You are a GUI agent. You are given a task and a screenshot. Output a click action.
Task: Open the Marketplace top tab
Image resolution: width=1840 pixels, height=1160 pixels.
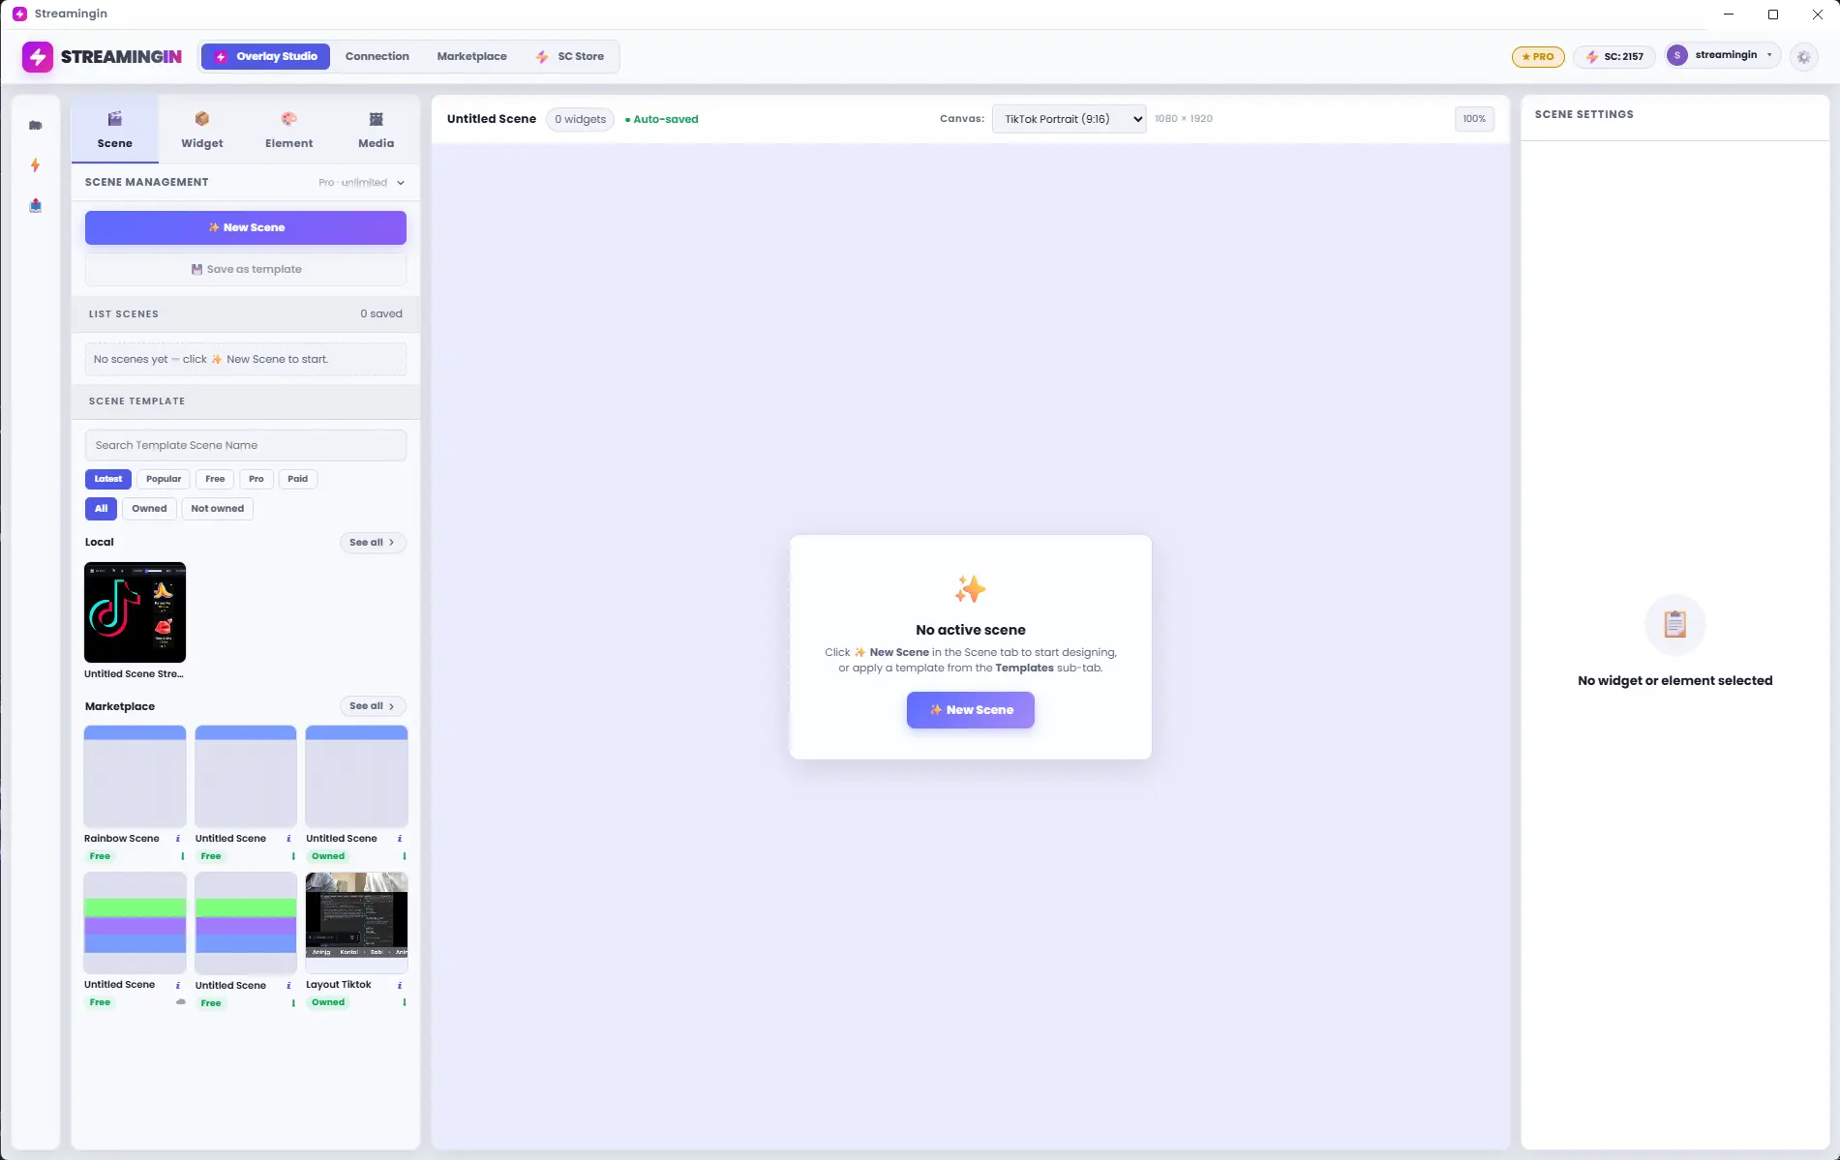(x=471, y=56)
